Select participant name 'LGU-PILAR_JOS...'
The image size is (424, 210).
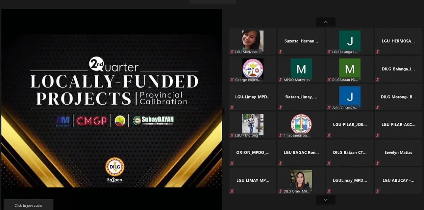coord(350,124)
